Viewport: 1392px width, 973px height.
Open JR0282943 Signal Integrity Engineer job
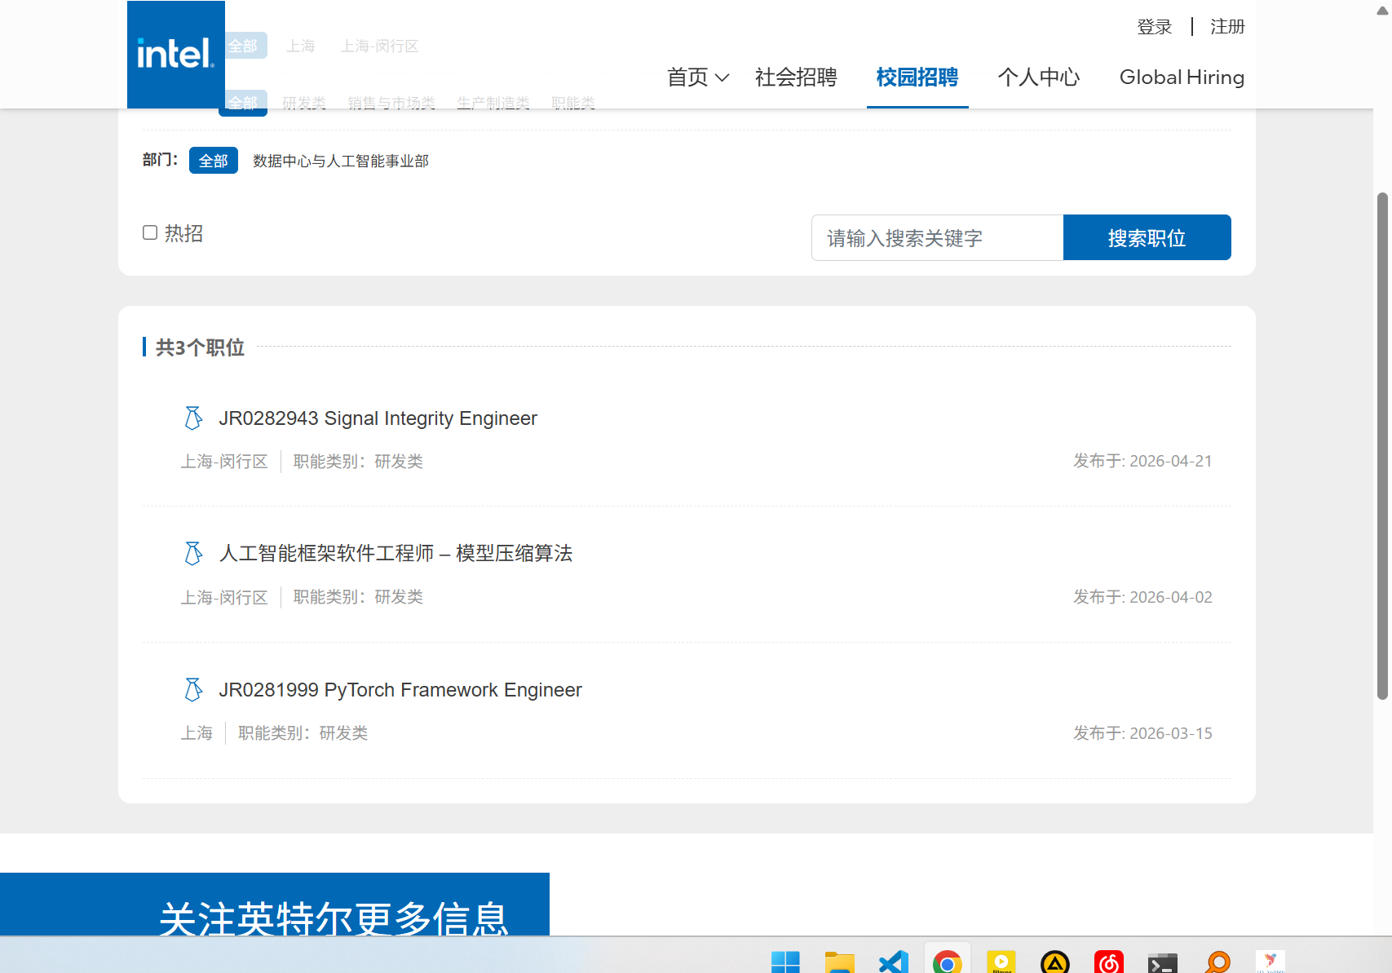pos(378,418)
